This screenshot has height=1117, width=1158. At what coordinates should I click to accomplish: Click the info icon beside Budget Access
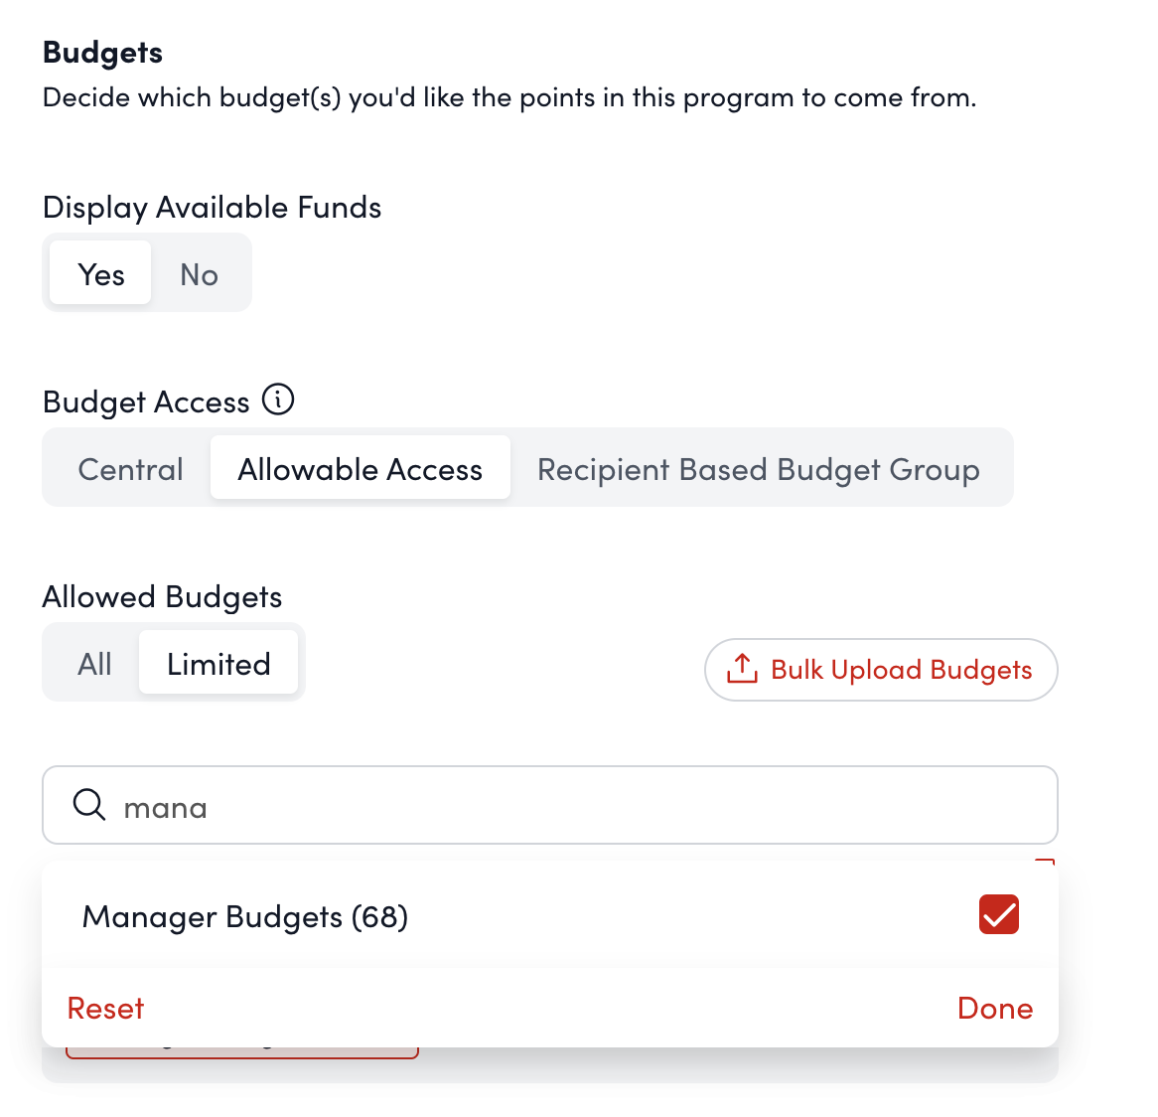[x=278, y=399]
